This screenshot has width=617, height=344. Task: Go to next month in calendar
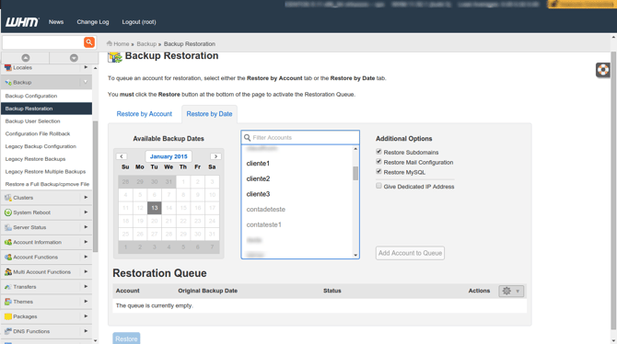click(x=215, y=156)
